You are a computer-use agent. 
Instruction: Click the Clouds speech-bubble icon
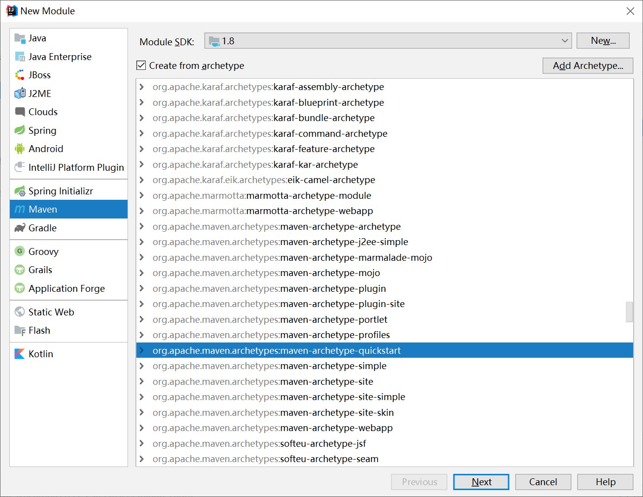[x=20, y=112]
